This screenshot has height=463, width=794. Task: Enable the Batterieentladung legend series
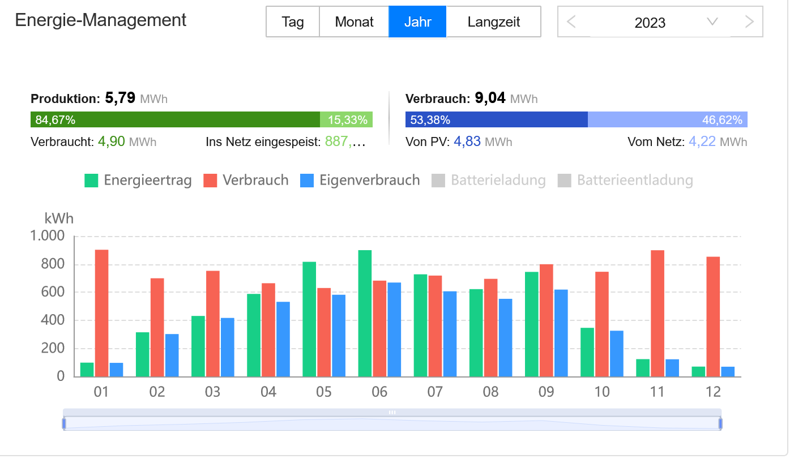(625, 181)
